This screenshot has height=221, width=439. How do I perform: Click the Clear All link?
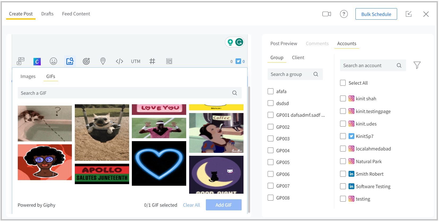(191, 205)
